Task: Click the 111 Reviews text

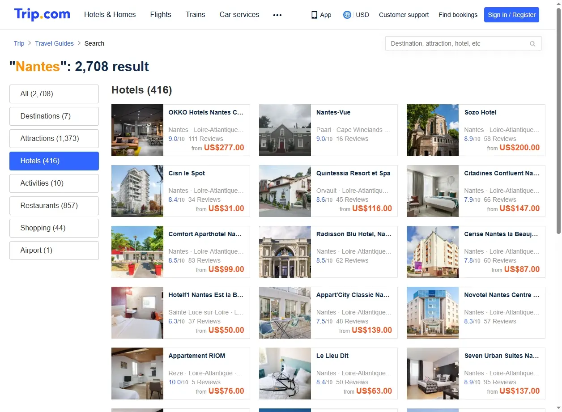Action: [x=206, y=139]
